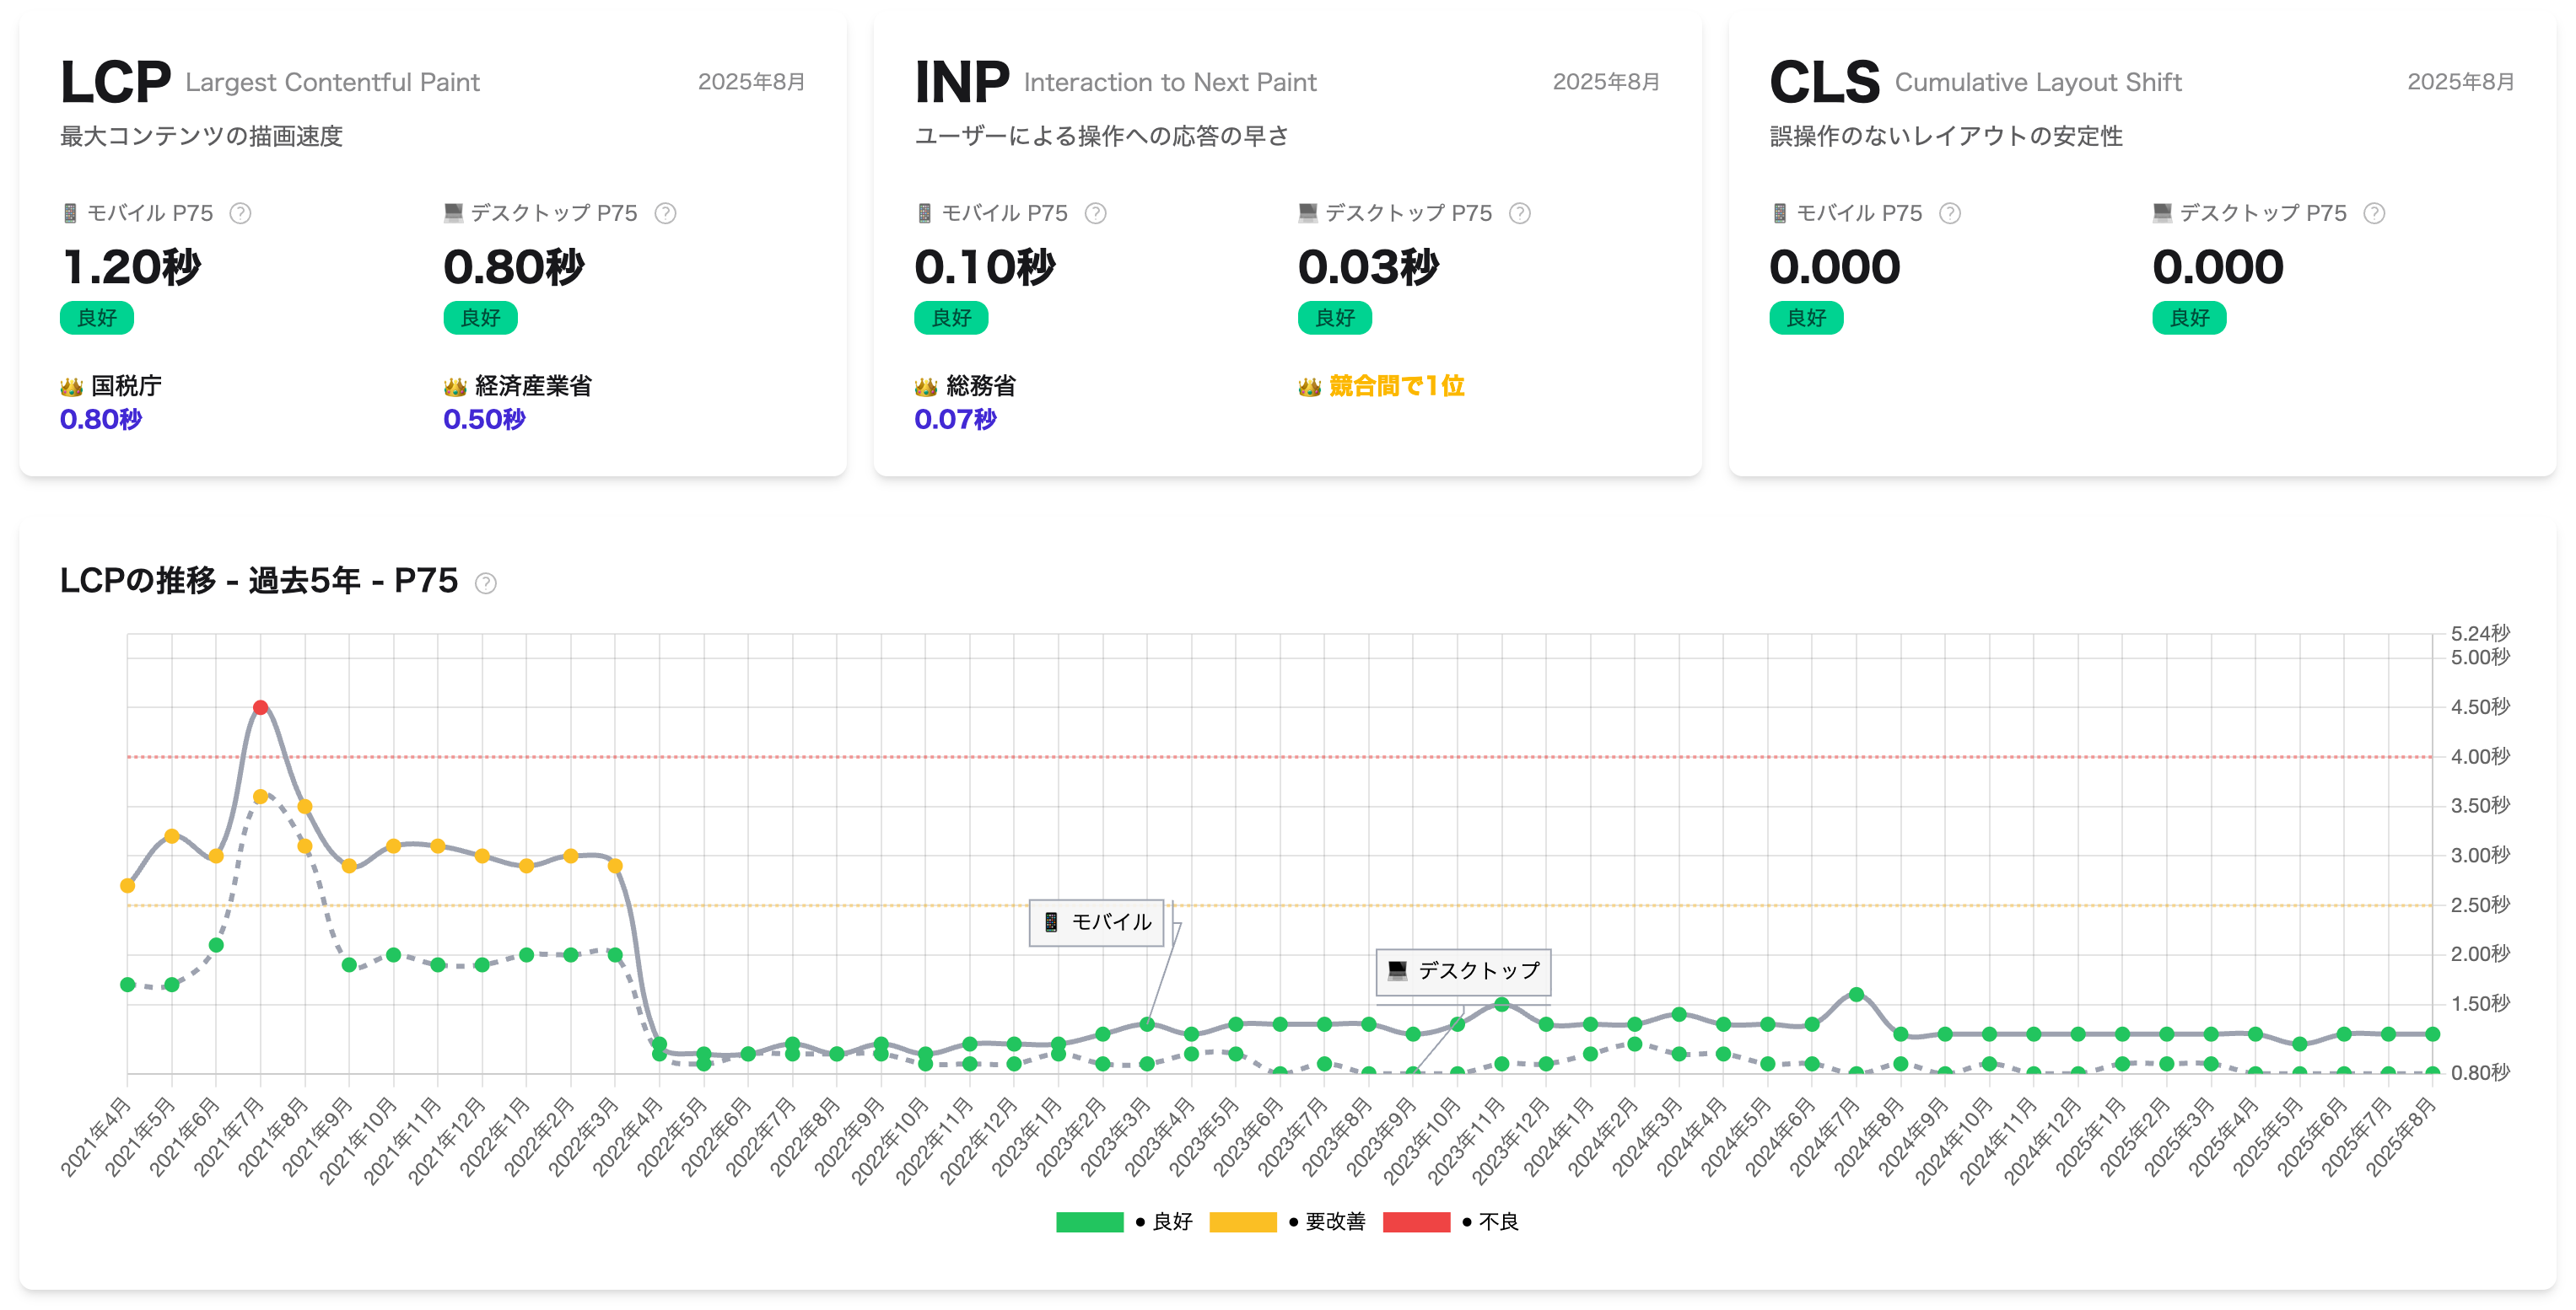Click the 国税庁 0.80秒 competitor value
This screenshot has width=2576, height=1310.
tap(100, 420)
